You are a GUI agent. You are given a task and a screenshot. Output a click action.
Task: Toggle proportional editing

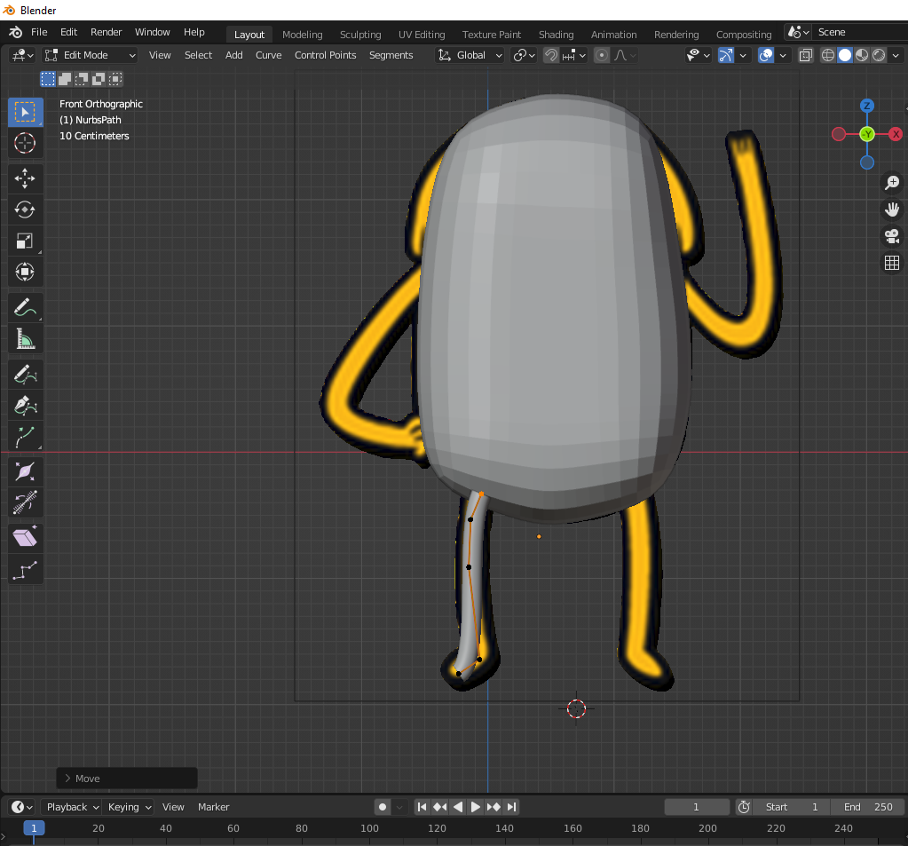pos(602,55)
